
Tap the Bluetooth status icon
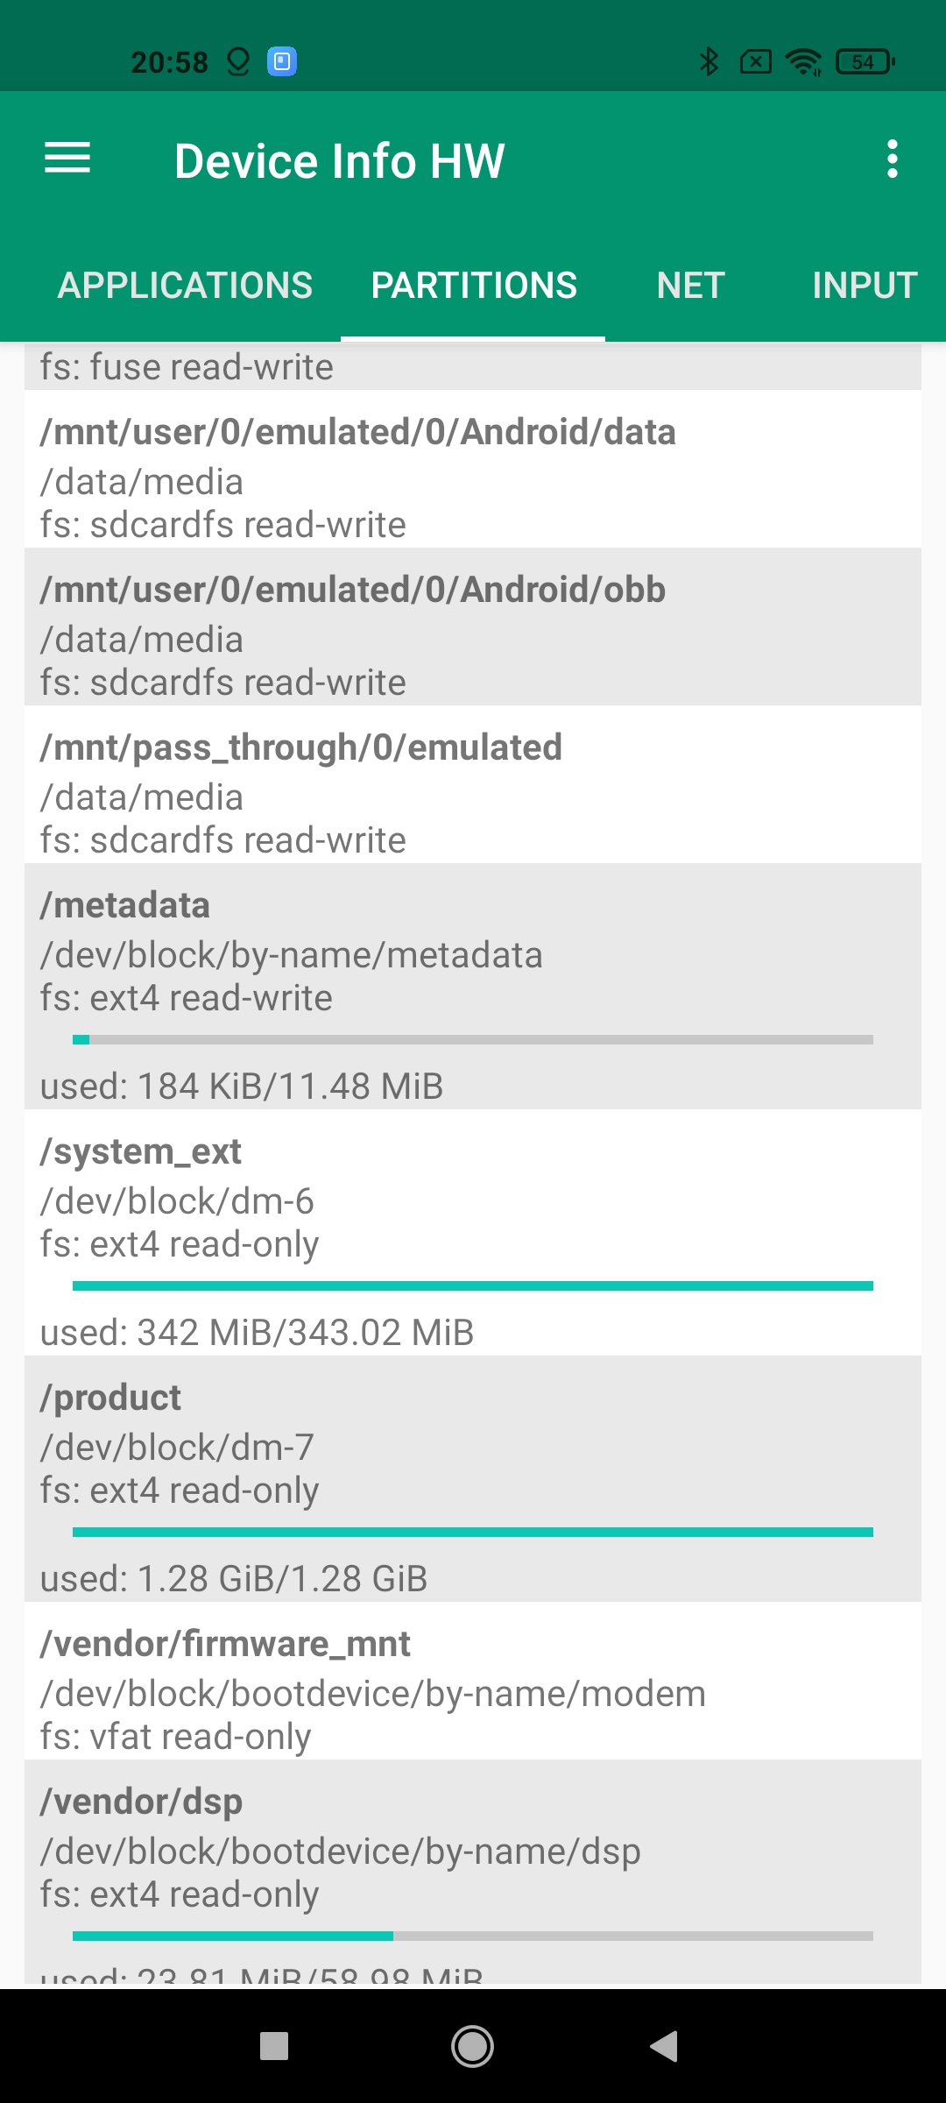[x=709, y=61]
